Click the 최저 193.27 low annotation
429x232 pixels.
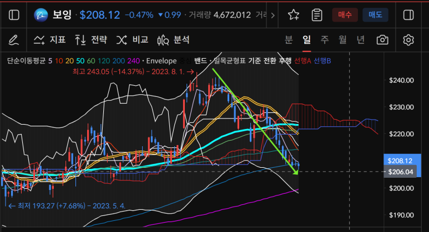pyautogui.click(x=67, y=206)
